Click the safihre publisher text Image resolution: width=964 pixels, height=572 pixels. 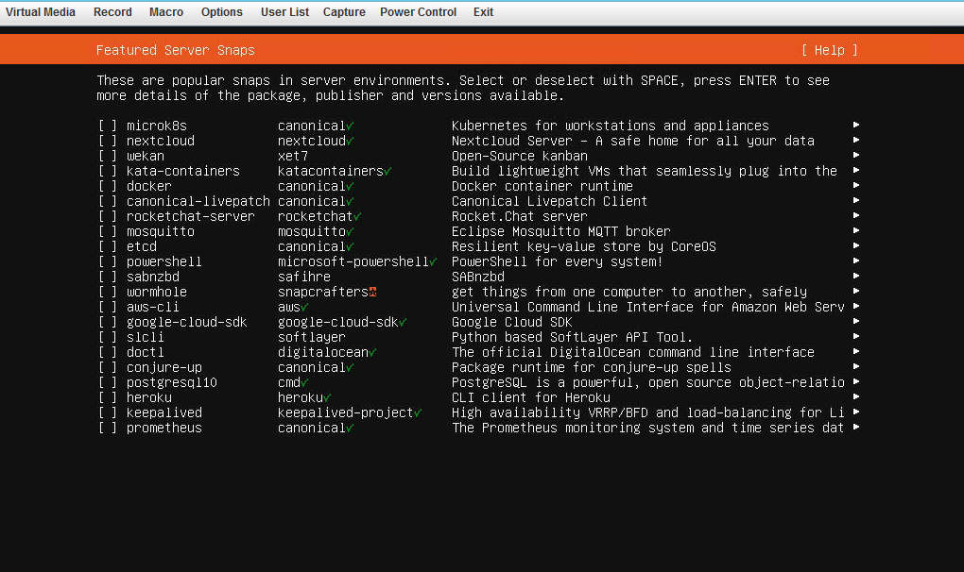[x=303, y=277]
